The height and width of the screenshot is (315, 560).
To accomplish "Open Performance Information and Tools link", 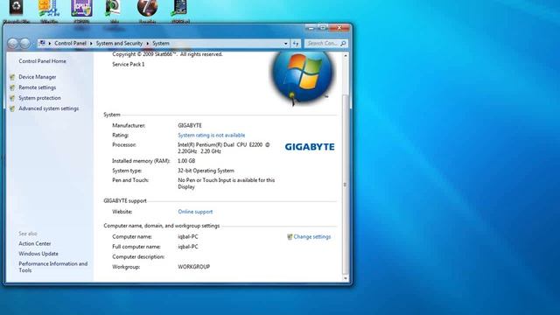I will point(52,267).
